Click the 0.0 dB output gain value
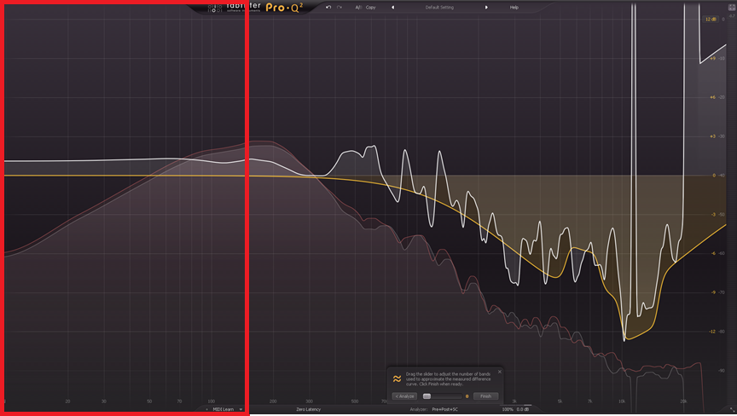Screen dimensions: 737x416 523,409
